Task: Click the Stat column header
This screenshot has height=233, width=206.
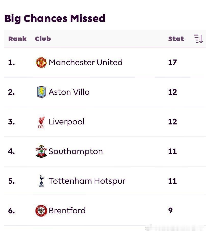Action: point(176,39)
